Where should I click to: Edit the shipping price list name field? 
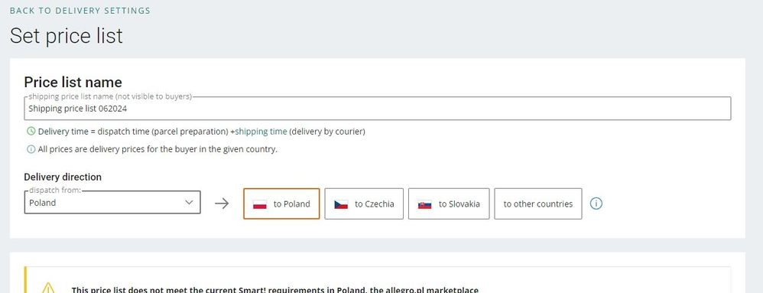(x=377, y=109)
